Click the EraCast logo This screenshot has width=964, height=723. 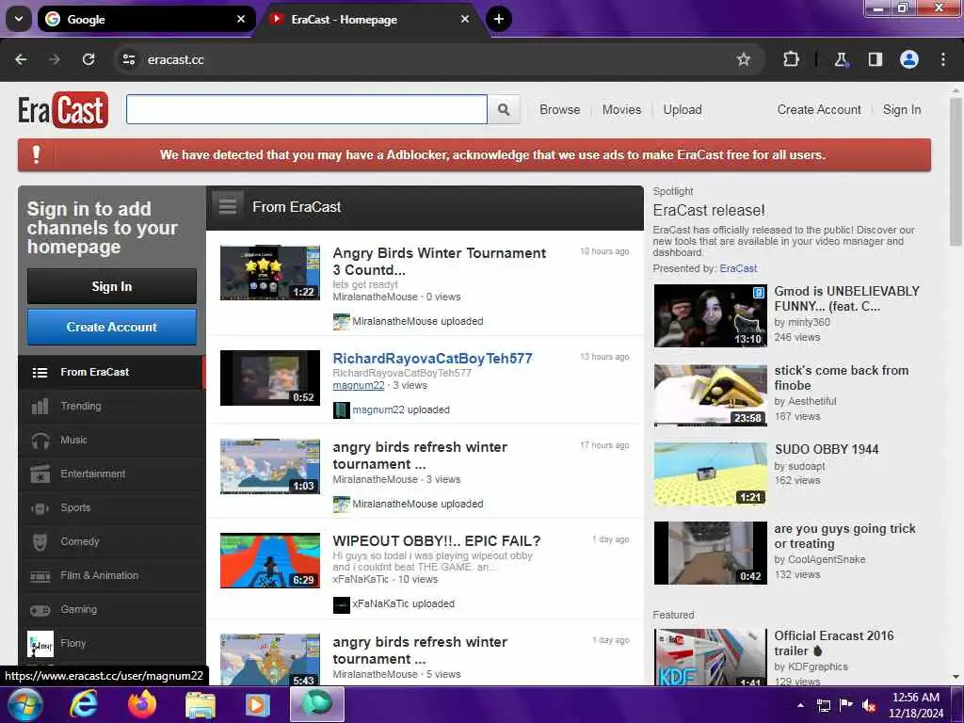pos(63,110)
